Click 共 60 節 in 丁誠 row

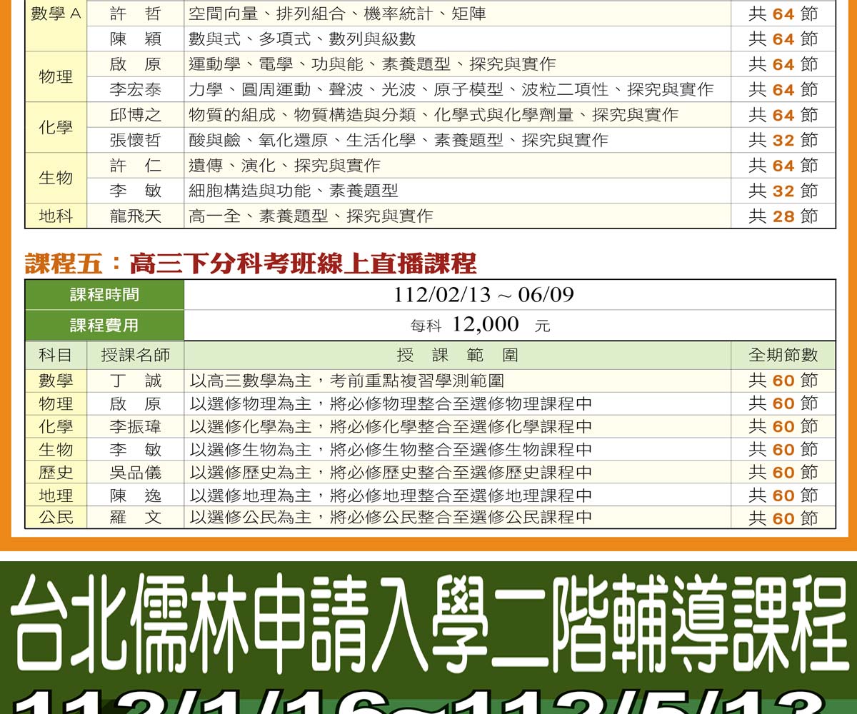783,381
